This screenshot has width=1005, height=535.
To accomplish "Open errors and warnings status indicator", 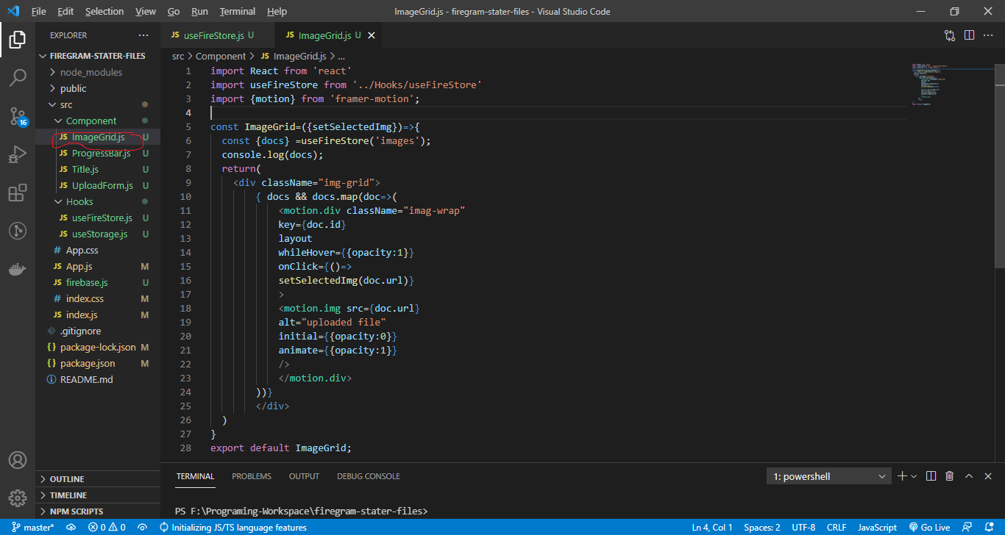I will 107,528.
